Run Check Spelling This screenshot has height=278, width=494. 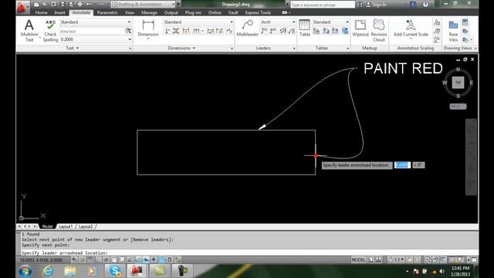coord(50,31)
